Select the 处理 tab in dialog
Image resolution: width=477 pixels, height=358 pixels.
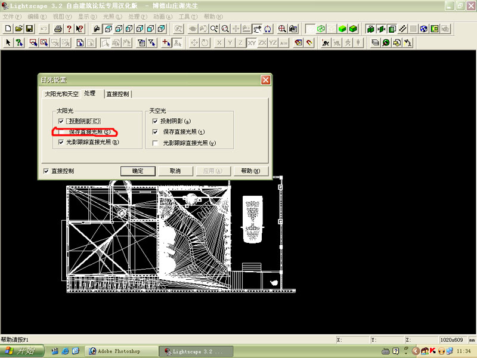(x=90, y=93)
